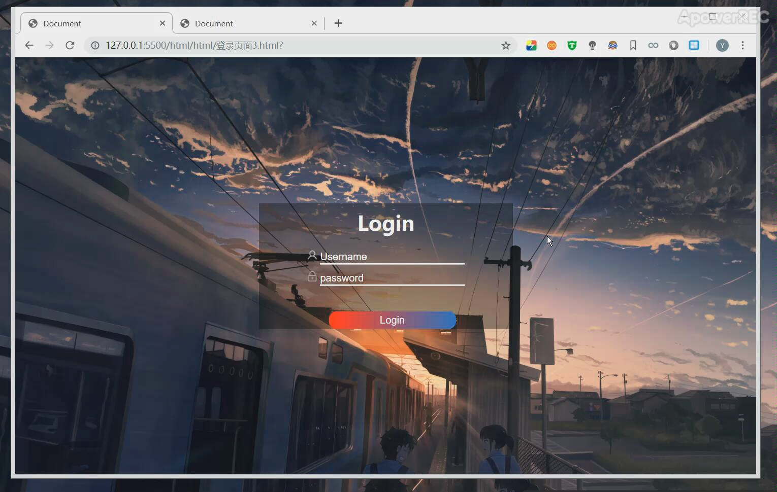Open the grey circle extension icon
The height and width of the screenshot is (492, 777).
673,46
